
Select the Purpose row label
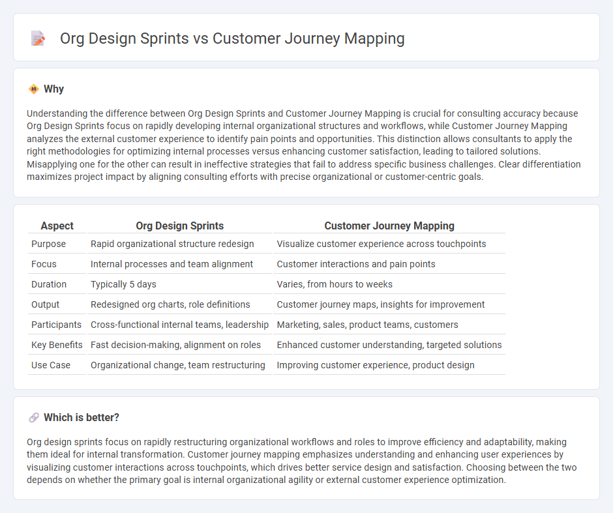click(x=48, y=244)
